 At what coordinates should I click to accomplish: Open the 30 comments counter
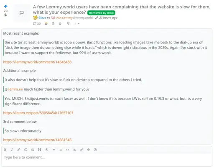(37, 24)
